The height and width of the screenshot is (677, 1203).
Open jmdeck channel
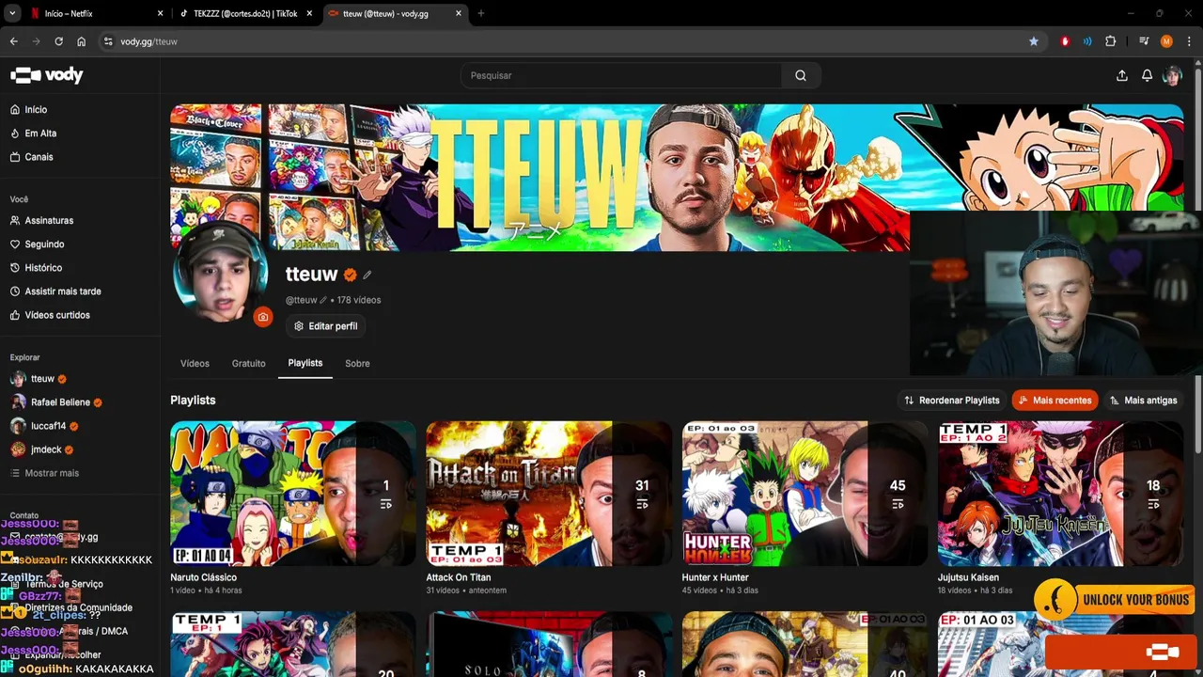42,450
